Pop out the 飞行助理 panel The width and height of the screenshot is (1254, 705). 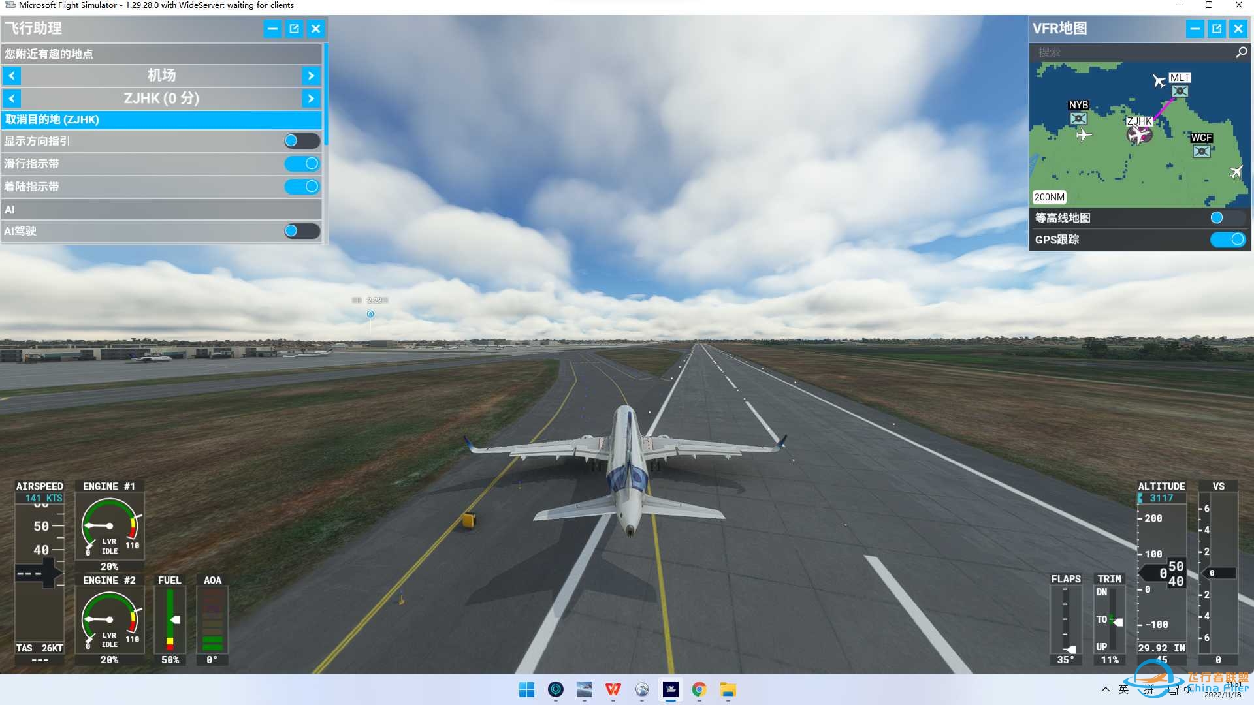(294, 29)
